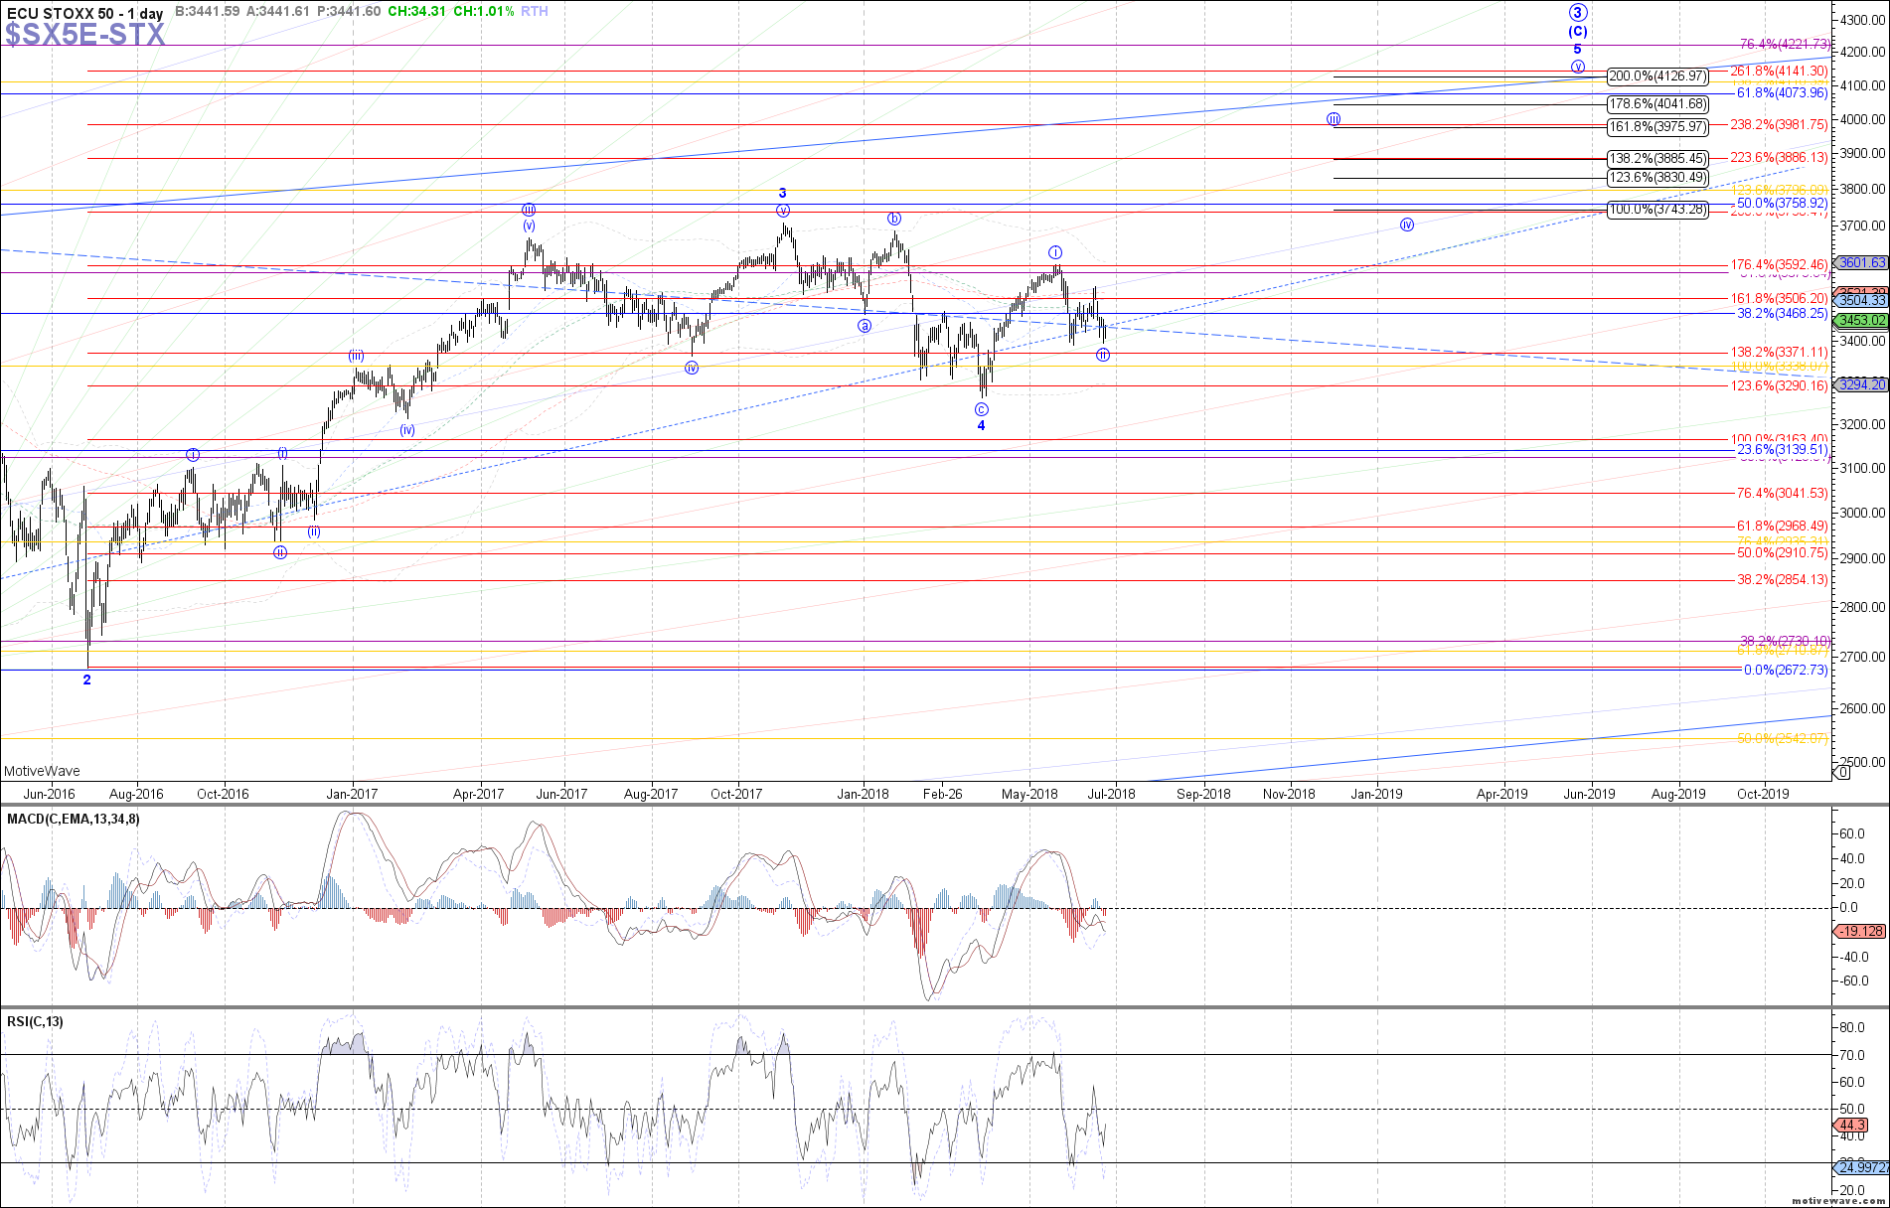Click the circled c wave label above wave 4
1890x1208 pixels.
click(982, 409)
